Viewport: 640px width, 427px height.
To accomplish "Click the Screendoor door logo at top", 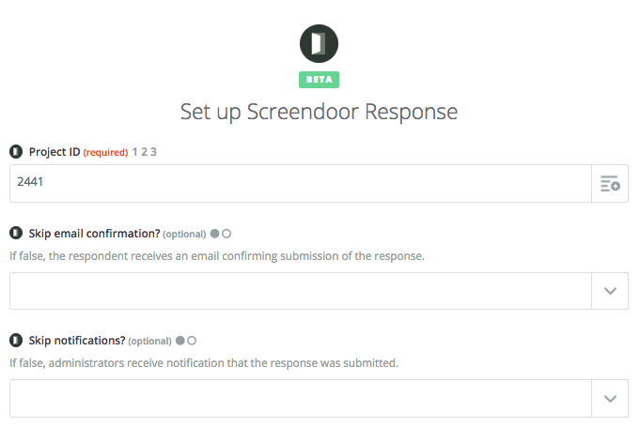I will tap(319, 43).
